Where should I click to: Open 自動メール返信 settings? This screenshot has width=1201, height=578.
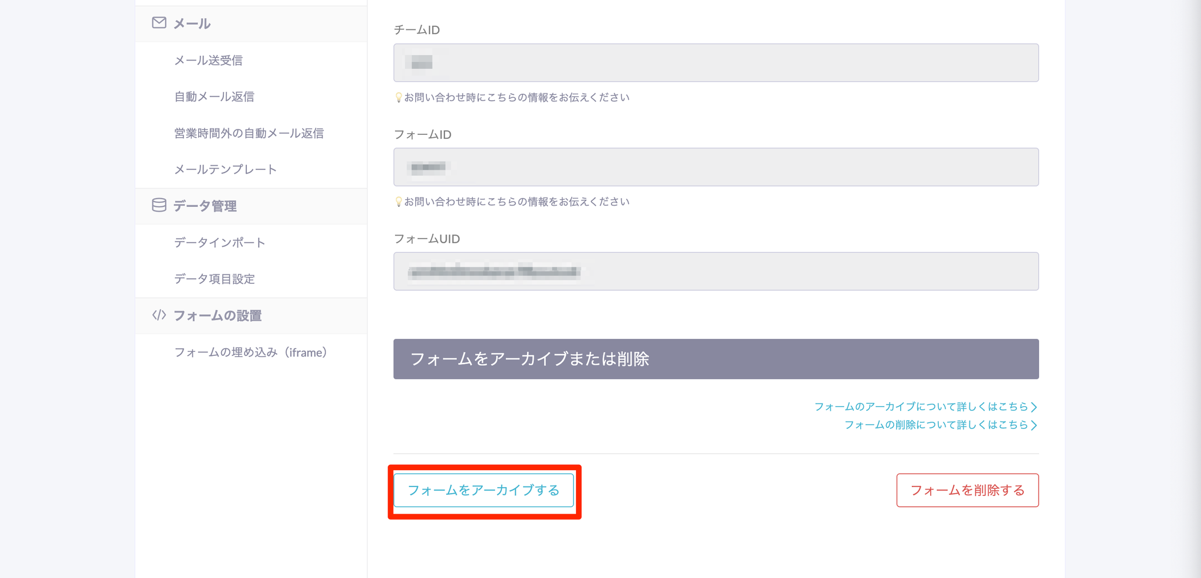coord(214,97)
